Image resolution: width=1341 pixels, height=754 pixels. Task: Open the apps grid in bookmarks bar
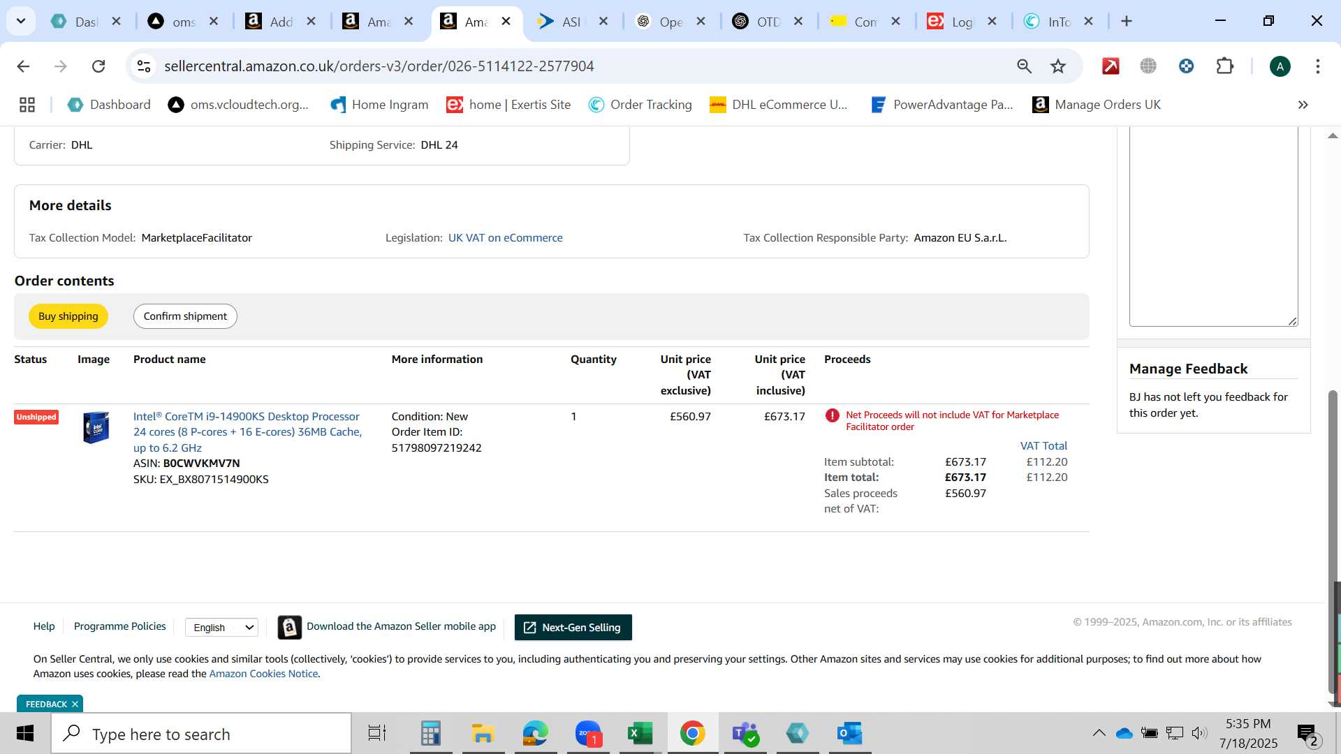[x=27, y=105]
